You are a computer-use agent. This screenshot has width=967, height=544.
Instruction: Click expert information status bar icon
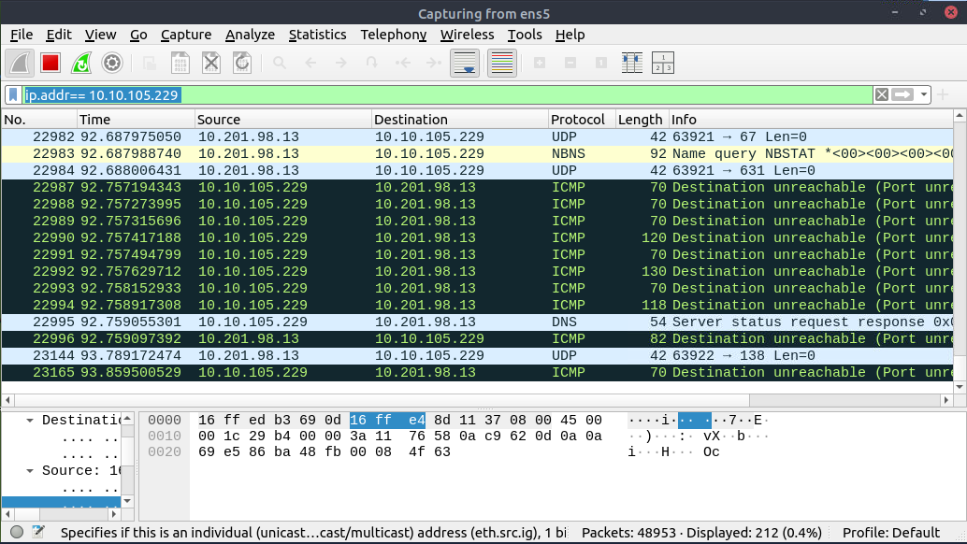click(17, 532)
